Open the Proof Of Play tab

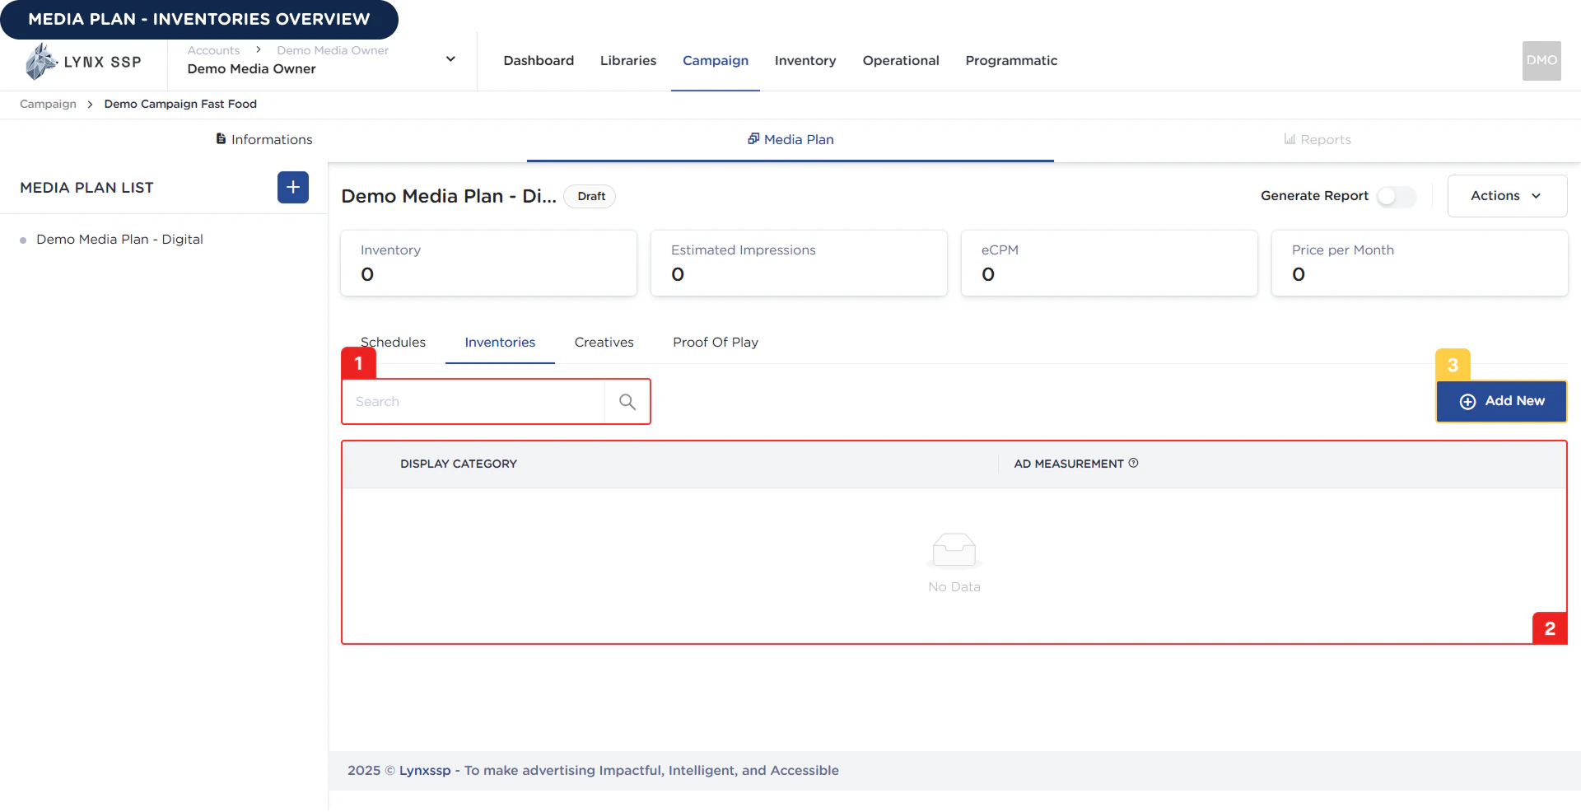click(715, 342)
